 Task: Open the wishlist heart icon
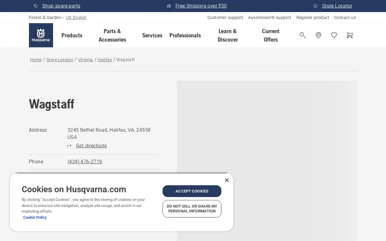(x=334, y=35)
